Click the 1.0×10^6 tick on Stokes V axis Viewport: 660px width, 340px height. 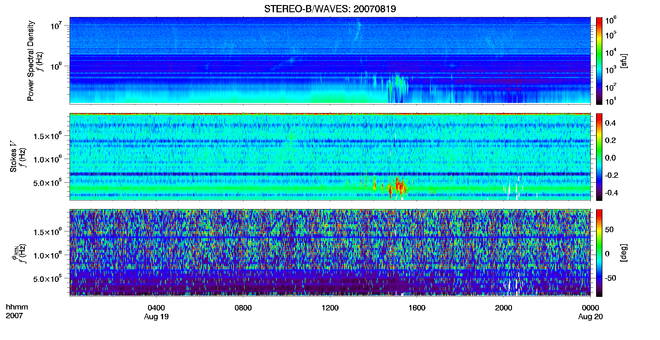47,159
